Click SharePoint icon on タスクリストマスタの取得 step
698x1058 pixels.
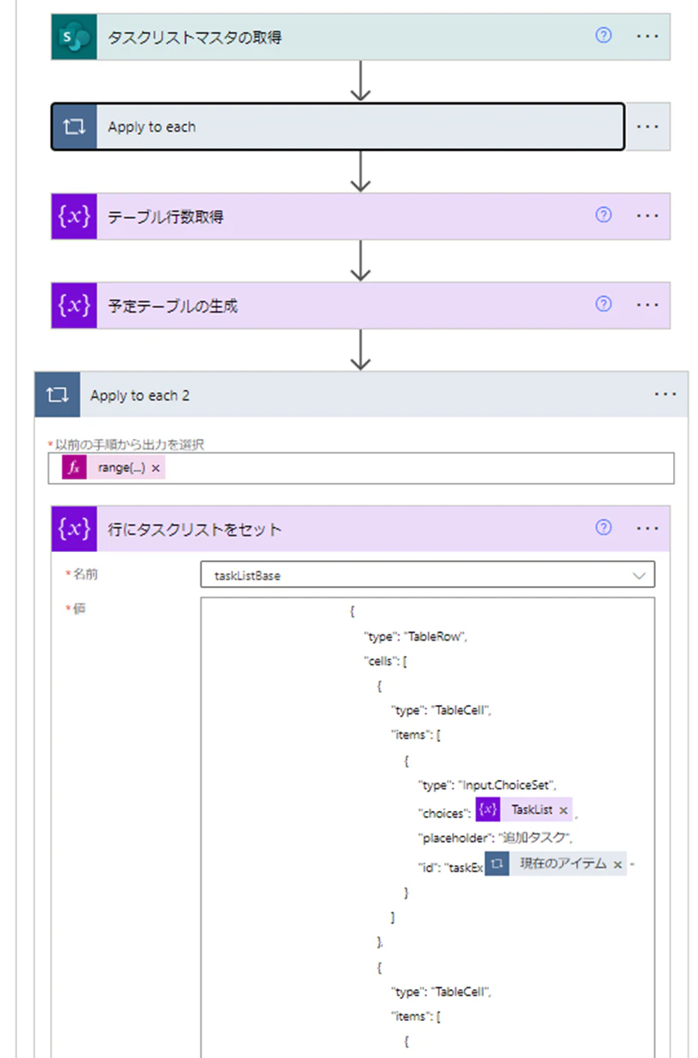click(x=74, y=37)
